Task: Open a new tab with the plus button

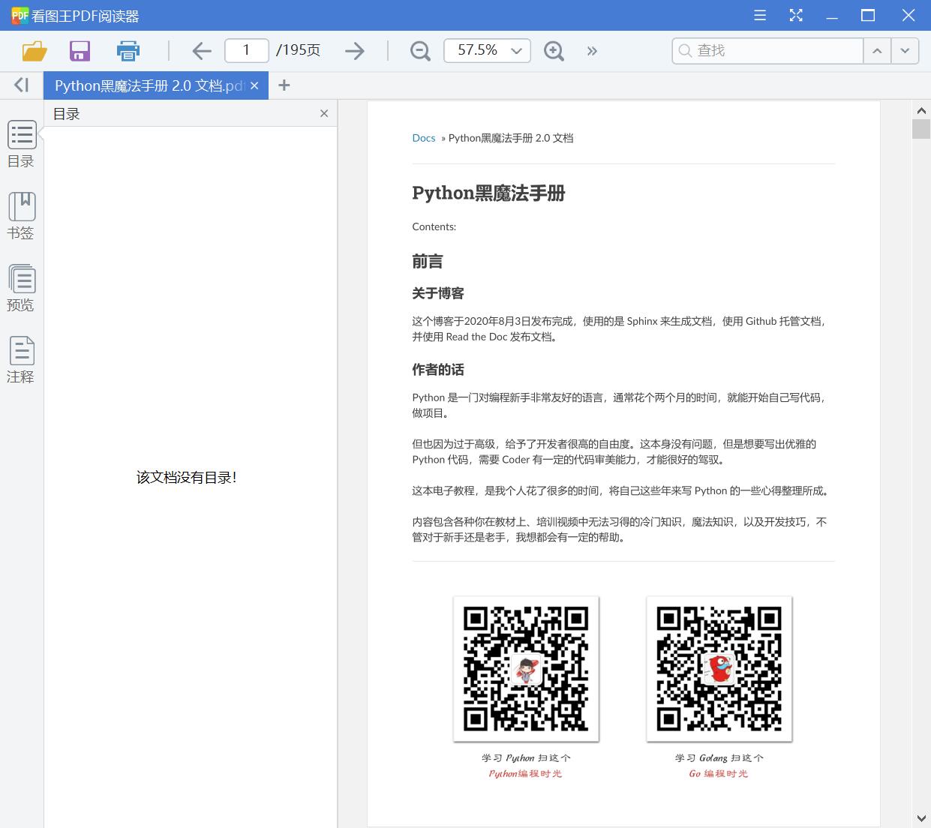Action: pyautogui.click(x=284, y=85)
